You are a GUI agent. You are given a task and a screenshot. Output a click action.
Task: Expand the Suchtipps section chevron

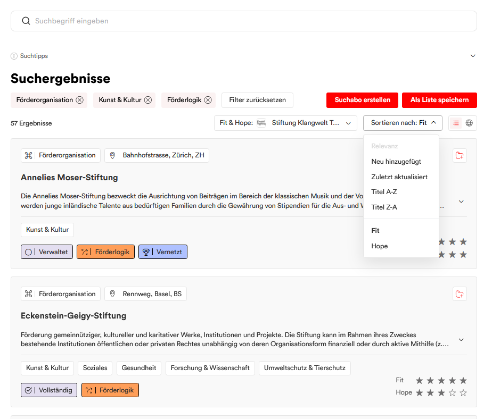click(x=473, y=56)
